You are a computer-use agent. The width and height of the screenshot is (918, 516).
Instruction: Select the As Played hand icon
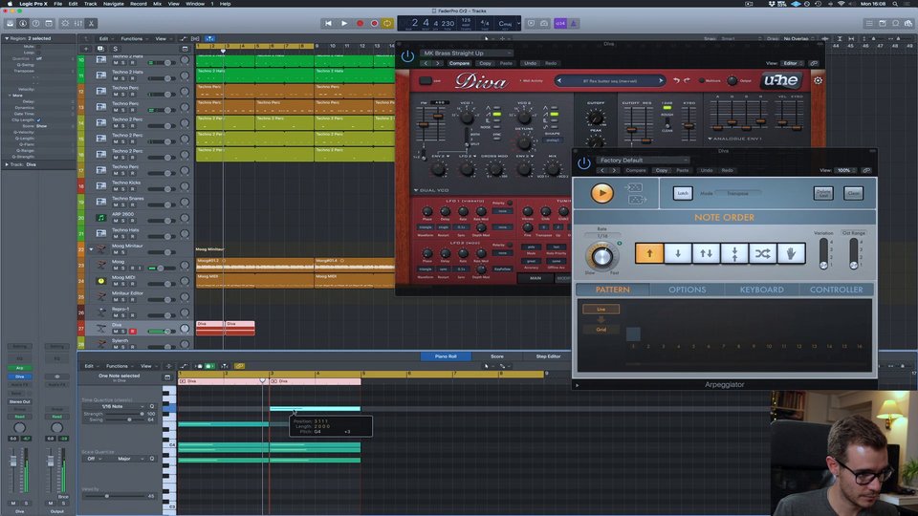pos(791,253)
